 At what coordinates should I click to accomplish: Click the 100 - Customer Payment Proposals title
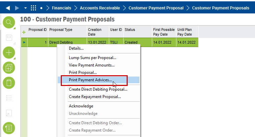tap(67, 19)
